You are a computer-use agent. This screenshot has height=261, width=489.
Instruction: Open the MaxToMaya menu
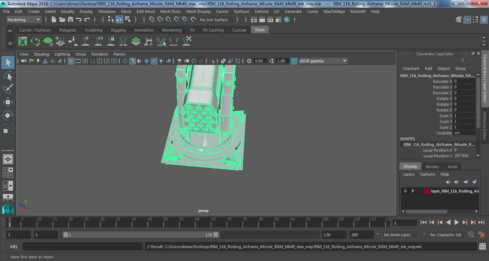click(334, 11)
